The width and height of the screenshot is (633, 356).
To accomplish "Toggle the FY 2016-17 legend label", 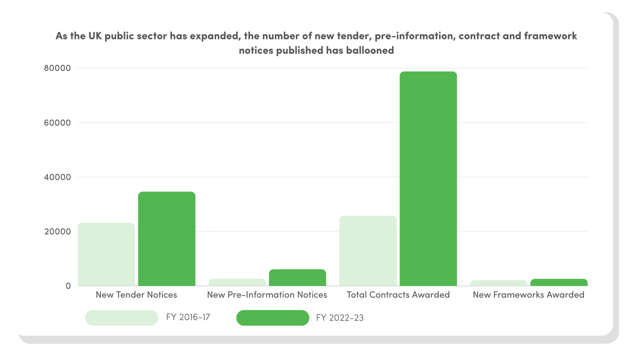I will point(188,317).
